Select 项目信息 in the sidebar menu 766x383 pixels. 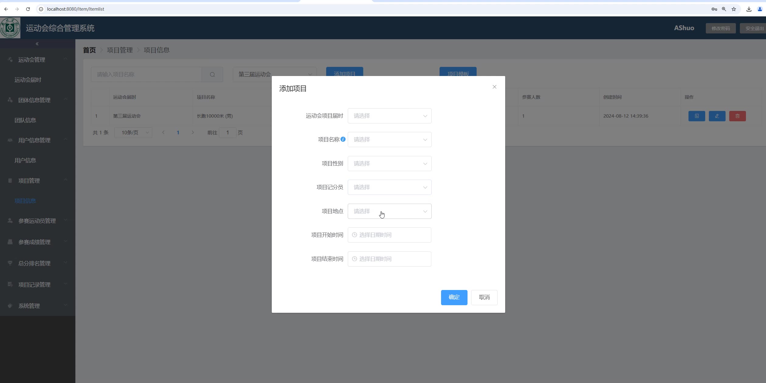pyautogui.click(x=25, y=201)
